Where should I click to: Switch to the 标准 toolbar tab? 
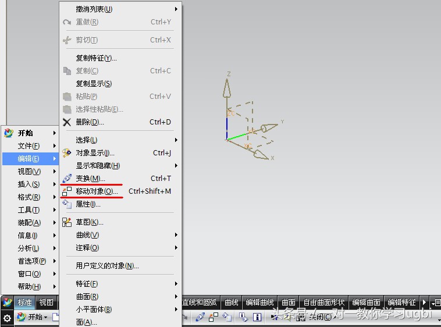coord(24,302)
